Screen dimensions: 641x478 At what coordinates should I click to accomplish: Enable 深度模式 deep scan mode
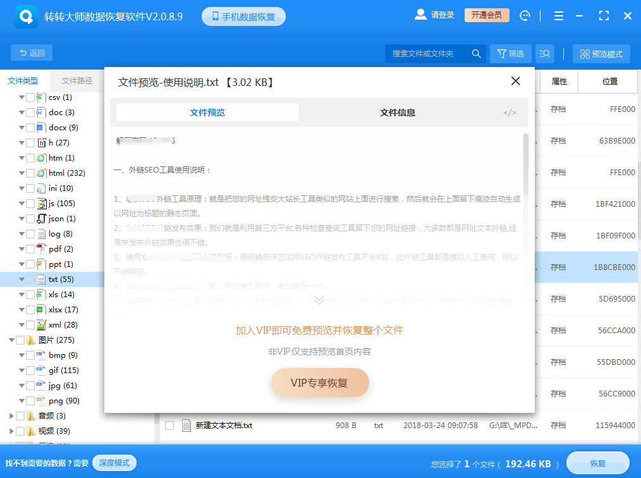114,463
